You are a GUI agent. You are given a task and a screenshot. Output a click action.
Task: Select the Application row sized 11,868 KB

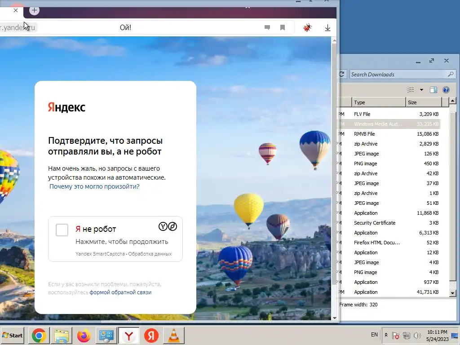click(389, 213)
